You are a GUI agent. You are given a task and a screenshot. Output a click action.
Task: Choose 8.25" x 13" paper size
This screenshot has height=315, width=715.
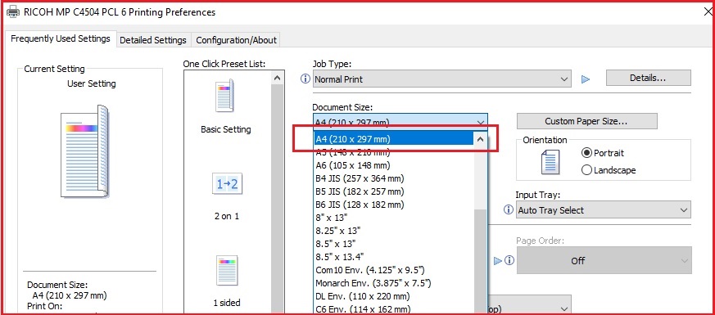[394, 231]
